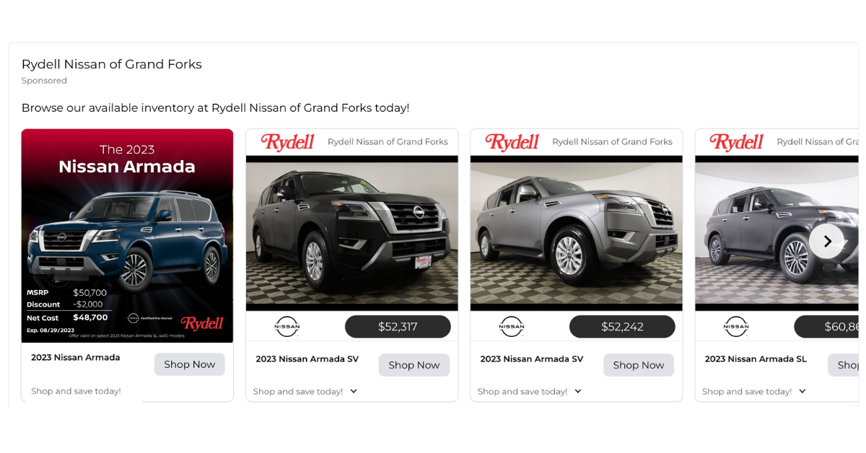866x453 pixels.
Task: Click Rydell logo on fourth card
Action: tap(736, 142)
